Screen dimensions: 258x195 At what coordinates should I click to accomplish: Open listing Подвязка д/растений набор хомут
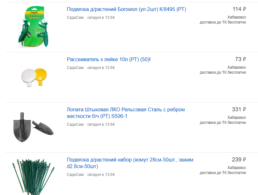pyautogui.click(x=130, y=163)
